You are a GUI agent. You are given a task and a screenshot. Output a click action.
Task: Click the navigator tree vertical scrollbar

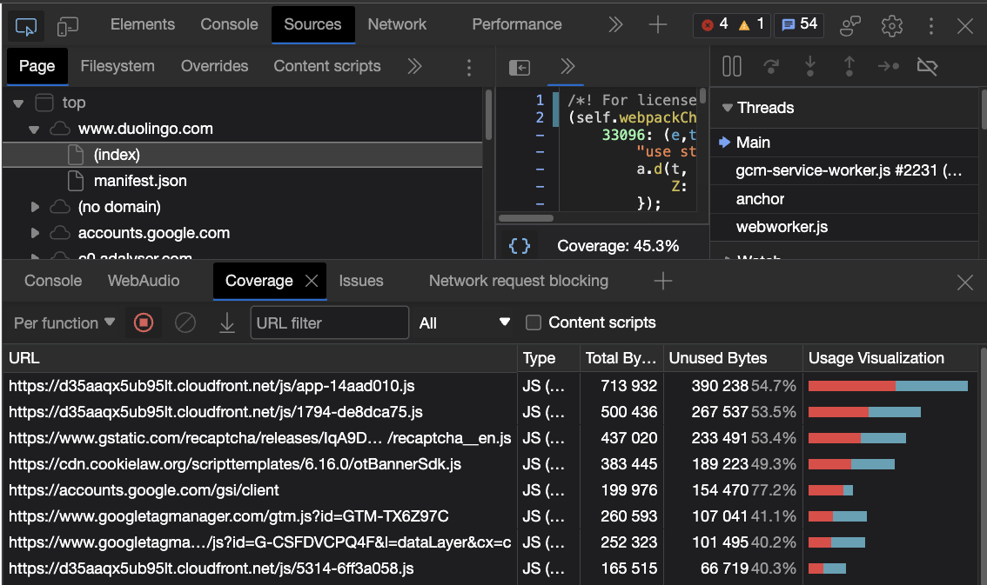(488, 116)
